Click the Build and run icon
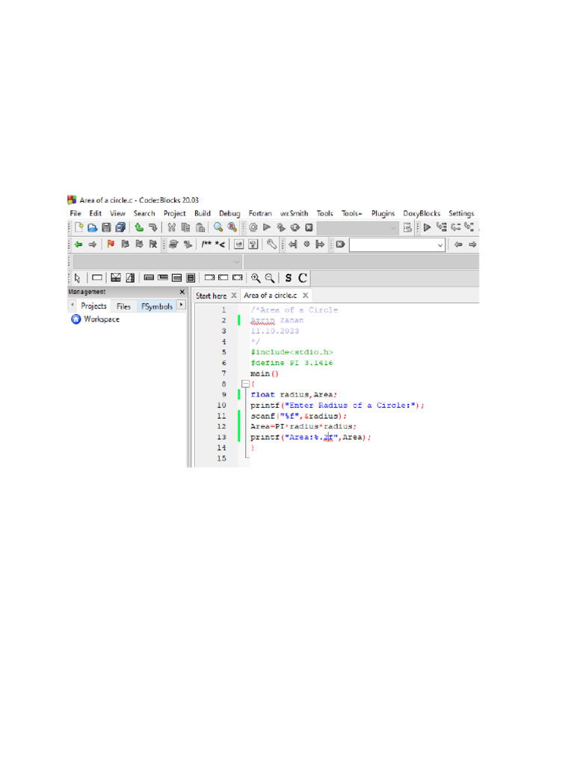Image resolution: width=574 pixels, height=766 pixels. [x=281, y=227]
